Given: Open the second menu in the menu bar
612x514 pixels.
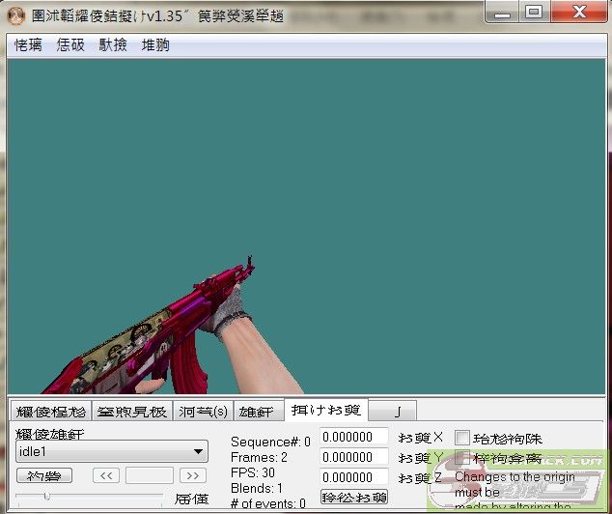Looking at the screenshot, I should click(x=70, y=45).
